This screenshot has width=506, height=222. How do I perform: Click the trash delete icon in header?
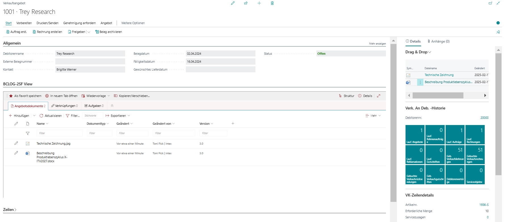click(272, 3)
